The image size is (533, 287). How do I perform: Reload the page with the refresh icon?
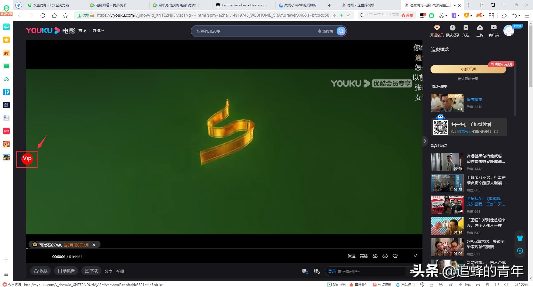pyautogui.click(x=43, y=16)
